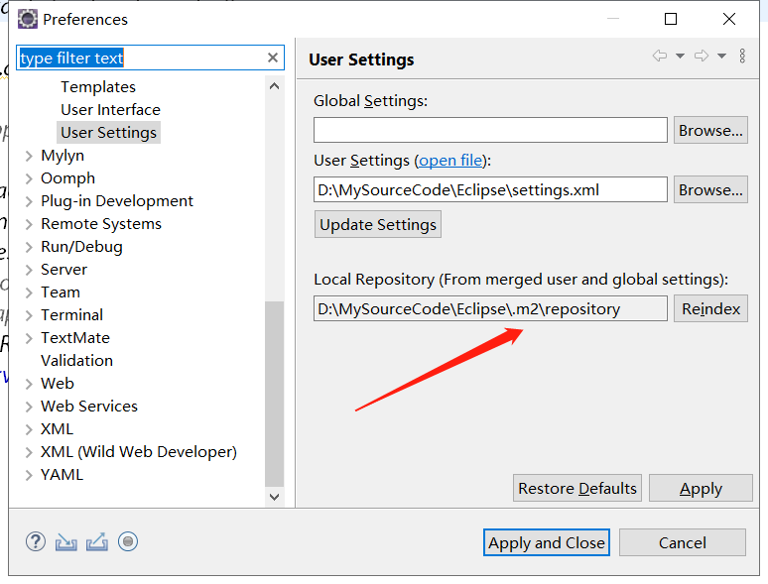Image resolution: width=768 pixels, height=584 pixels.
Task: Select the Validation tree item
Action: (x=76, y=360)
